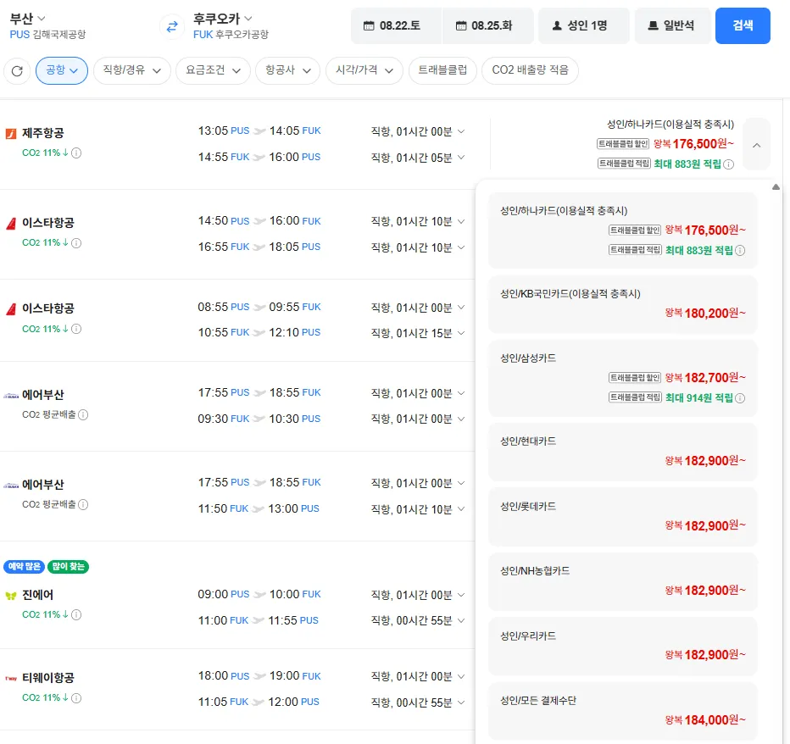Open departure date 08.22 calendar

click(396, 25)
